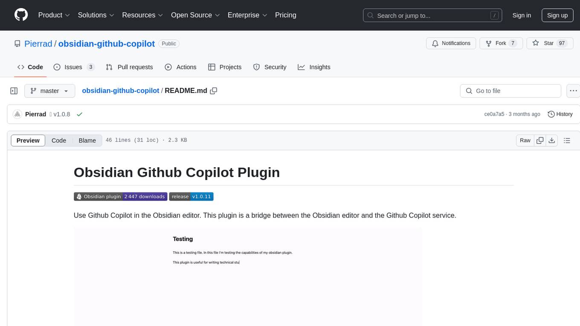Click the Pierrad commit author avatar
This screenshot has width=580, height=326.
point(17,114)
